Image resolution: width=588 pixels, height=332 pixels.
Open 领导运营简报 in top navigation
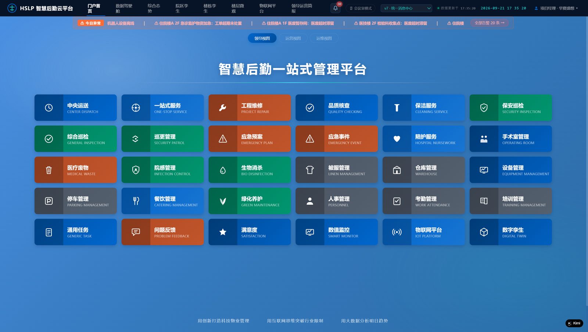(301, 8)
